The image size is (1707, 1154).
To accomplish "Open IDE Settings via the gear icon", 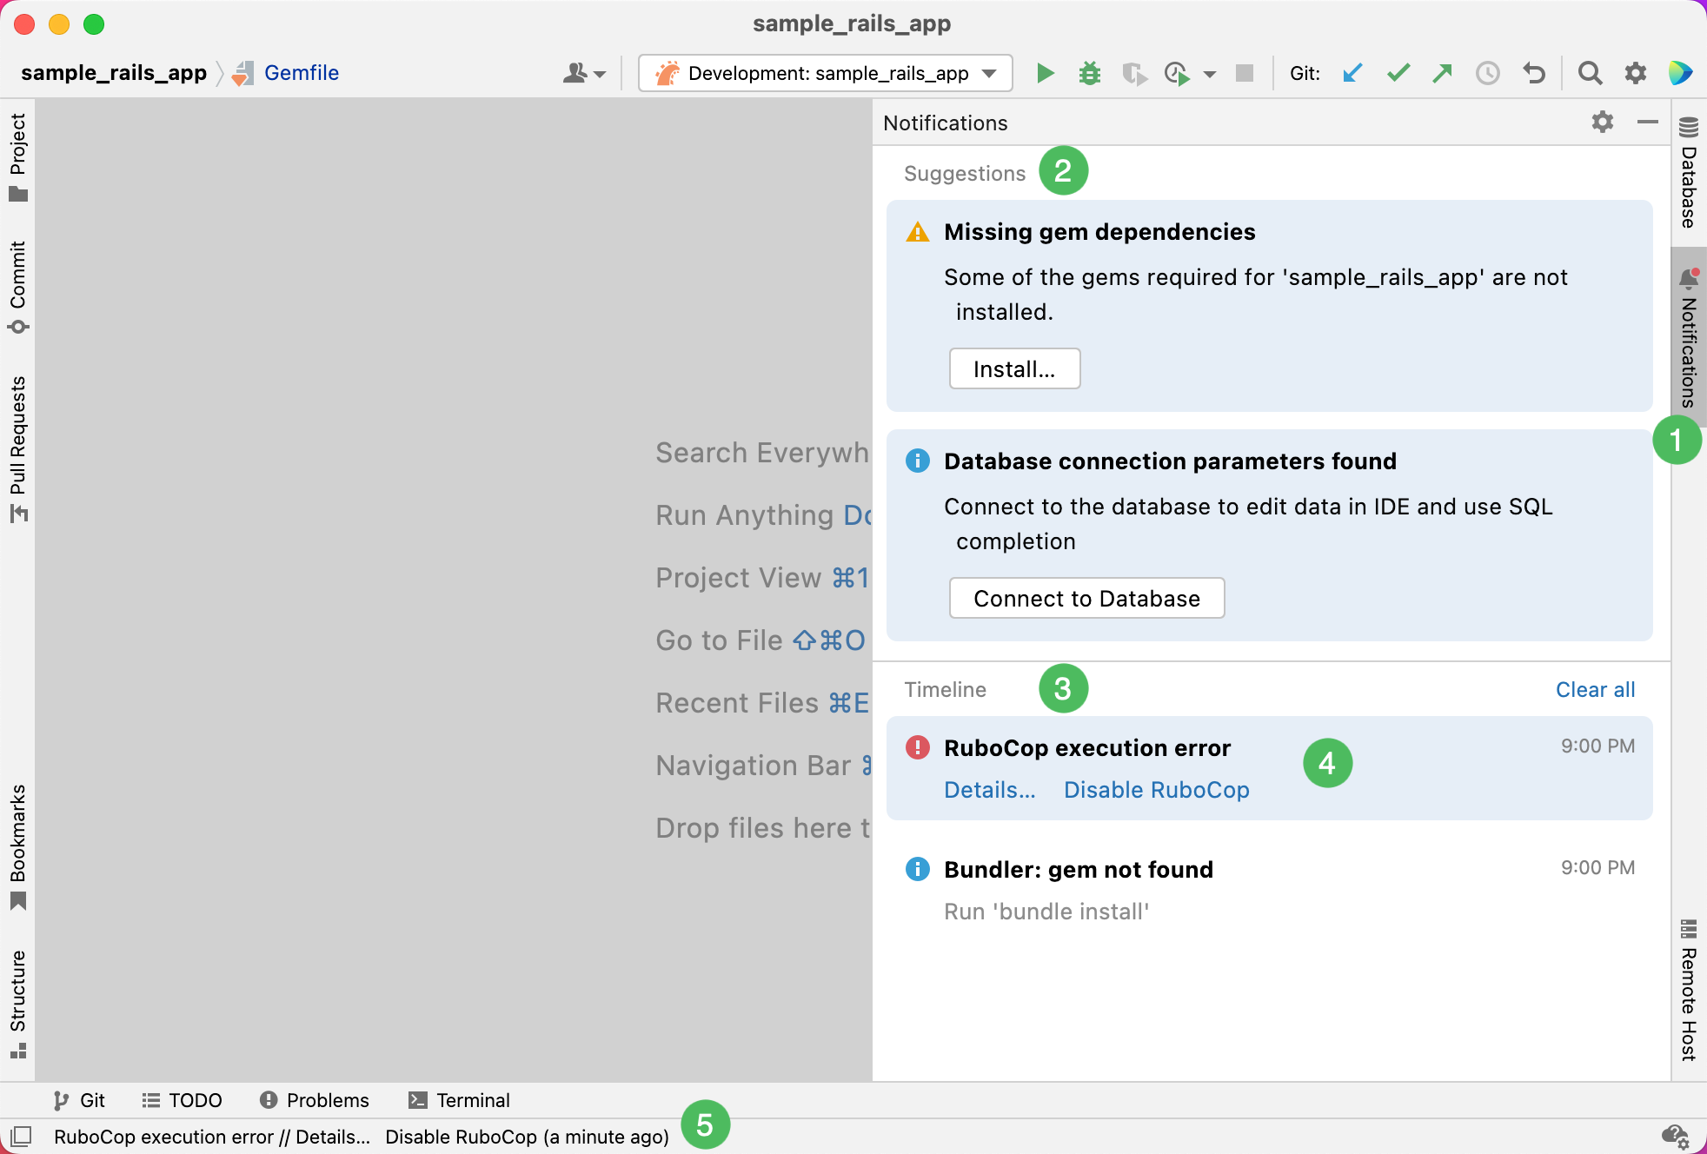I will (x=1636, y=73).
